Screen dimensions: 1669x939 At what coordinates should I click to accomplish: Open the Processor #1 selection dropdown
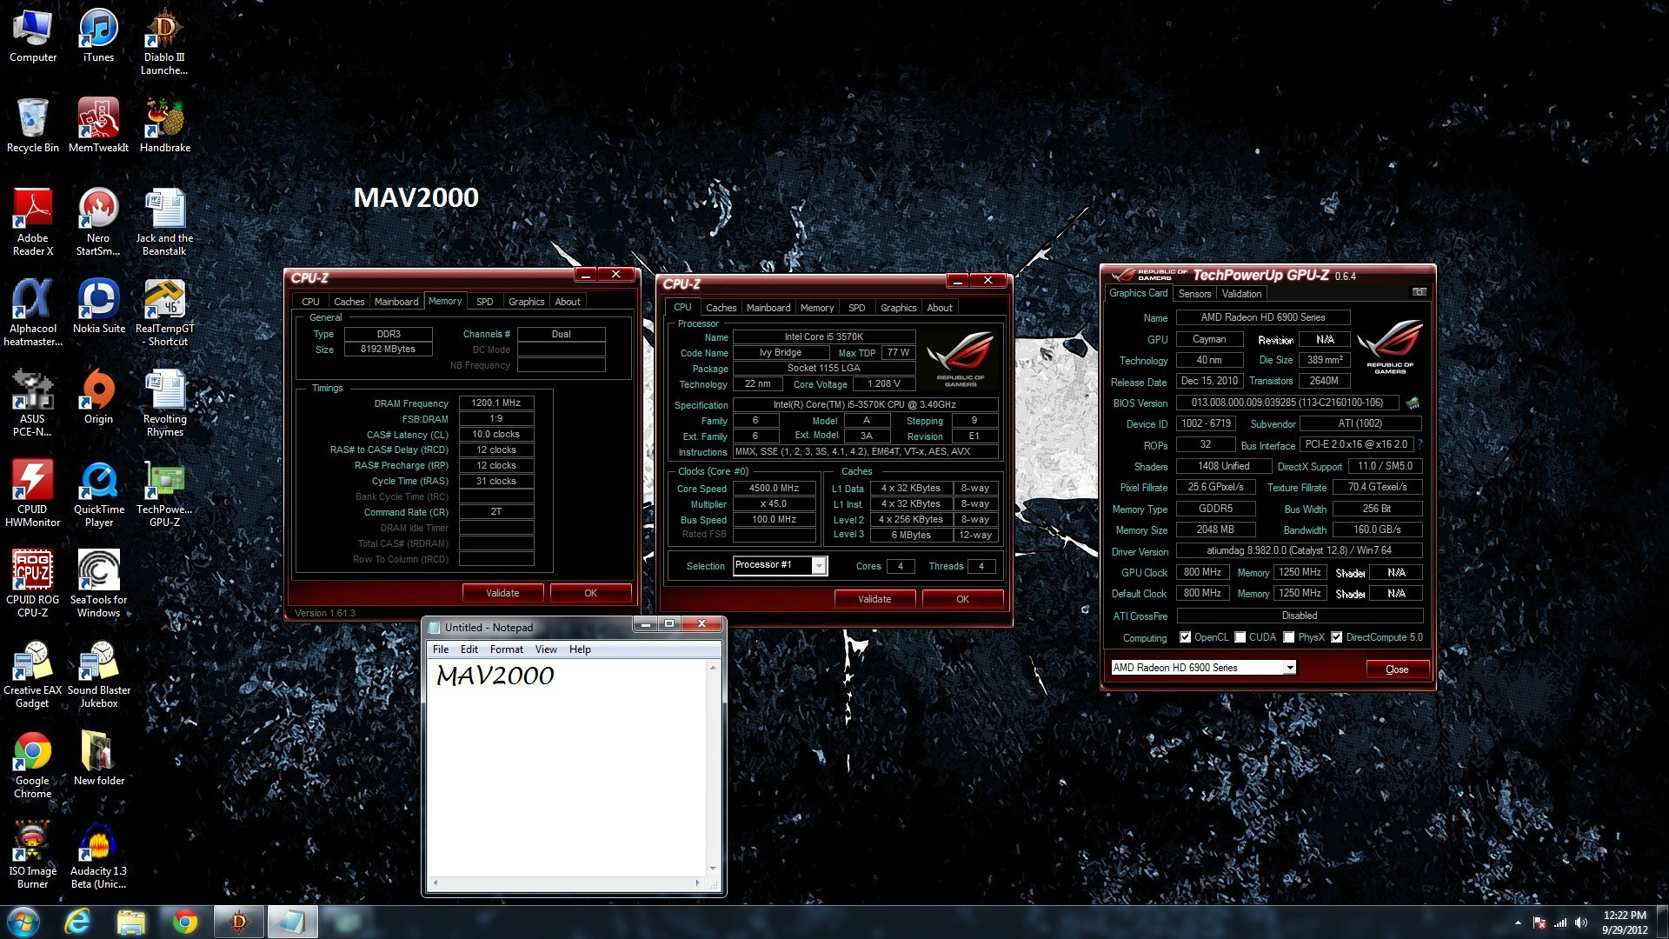[x=818, y=566]
